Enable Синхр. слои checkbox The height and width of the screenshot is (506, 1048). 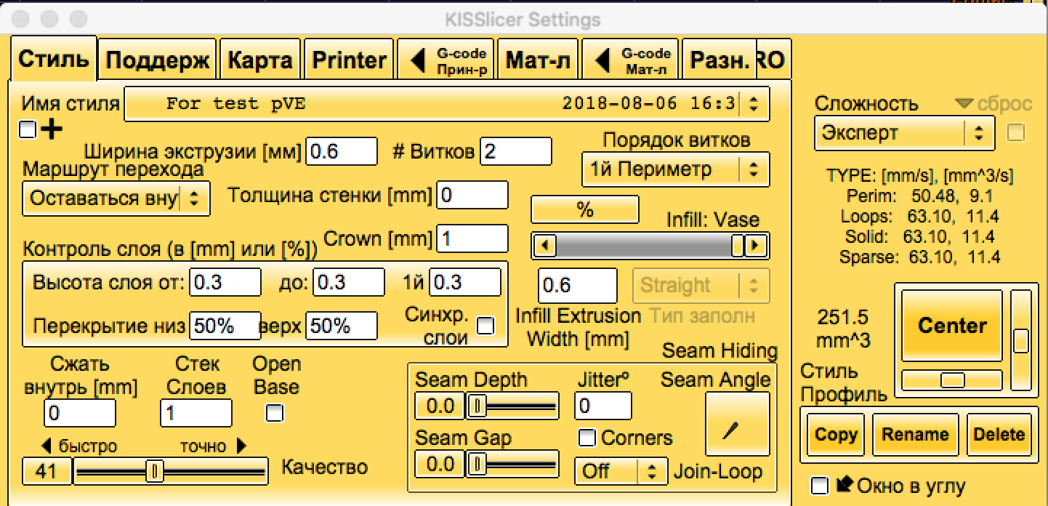click(x=485, y=326)
